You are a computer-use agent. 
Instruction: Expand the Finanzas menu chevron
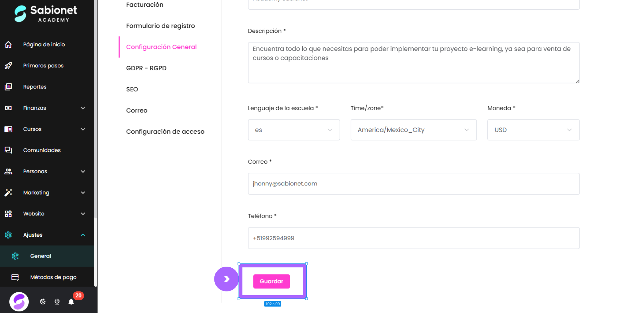click(83, 108)
